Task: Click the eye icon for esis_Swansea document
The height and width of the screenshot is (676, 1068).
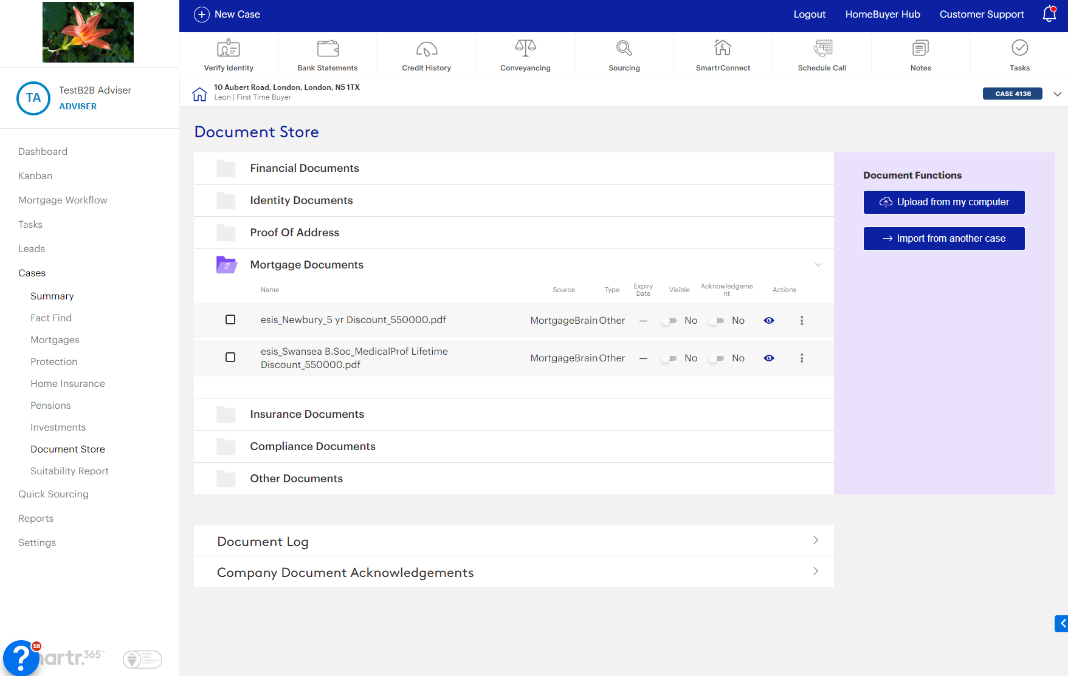Action: (x=769, y=358)
